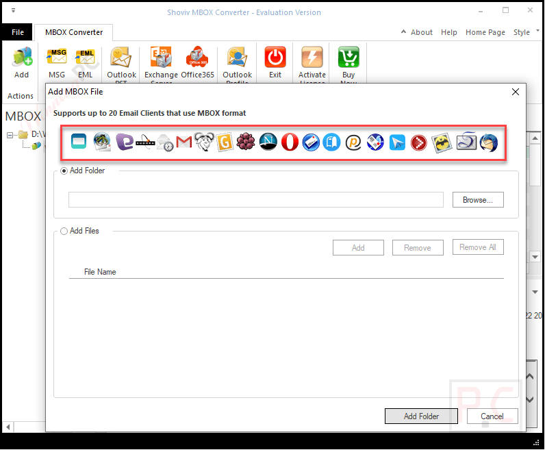545x450 pixels.
Task: Click into the folder path input field
Action: 256,200
